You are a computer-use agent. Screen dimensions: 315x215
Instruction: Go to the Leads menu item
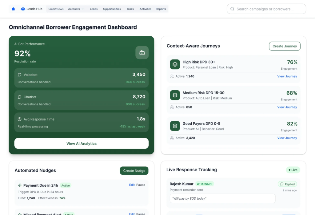click(94, 9)
